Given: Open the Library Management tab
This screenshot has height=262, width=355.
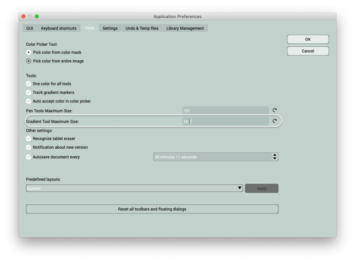Looking at the screenshot, I should pyautogui.click(x=185, y=28).
